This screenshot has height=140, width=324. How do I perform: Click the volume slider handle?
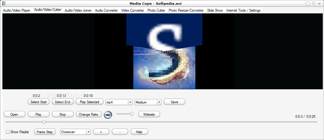pos(132,114)
